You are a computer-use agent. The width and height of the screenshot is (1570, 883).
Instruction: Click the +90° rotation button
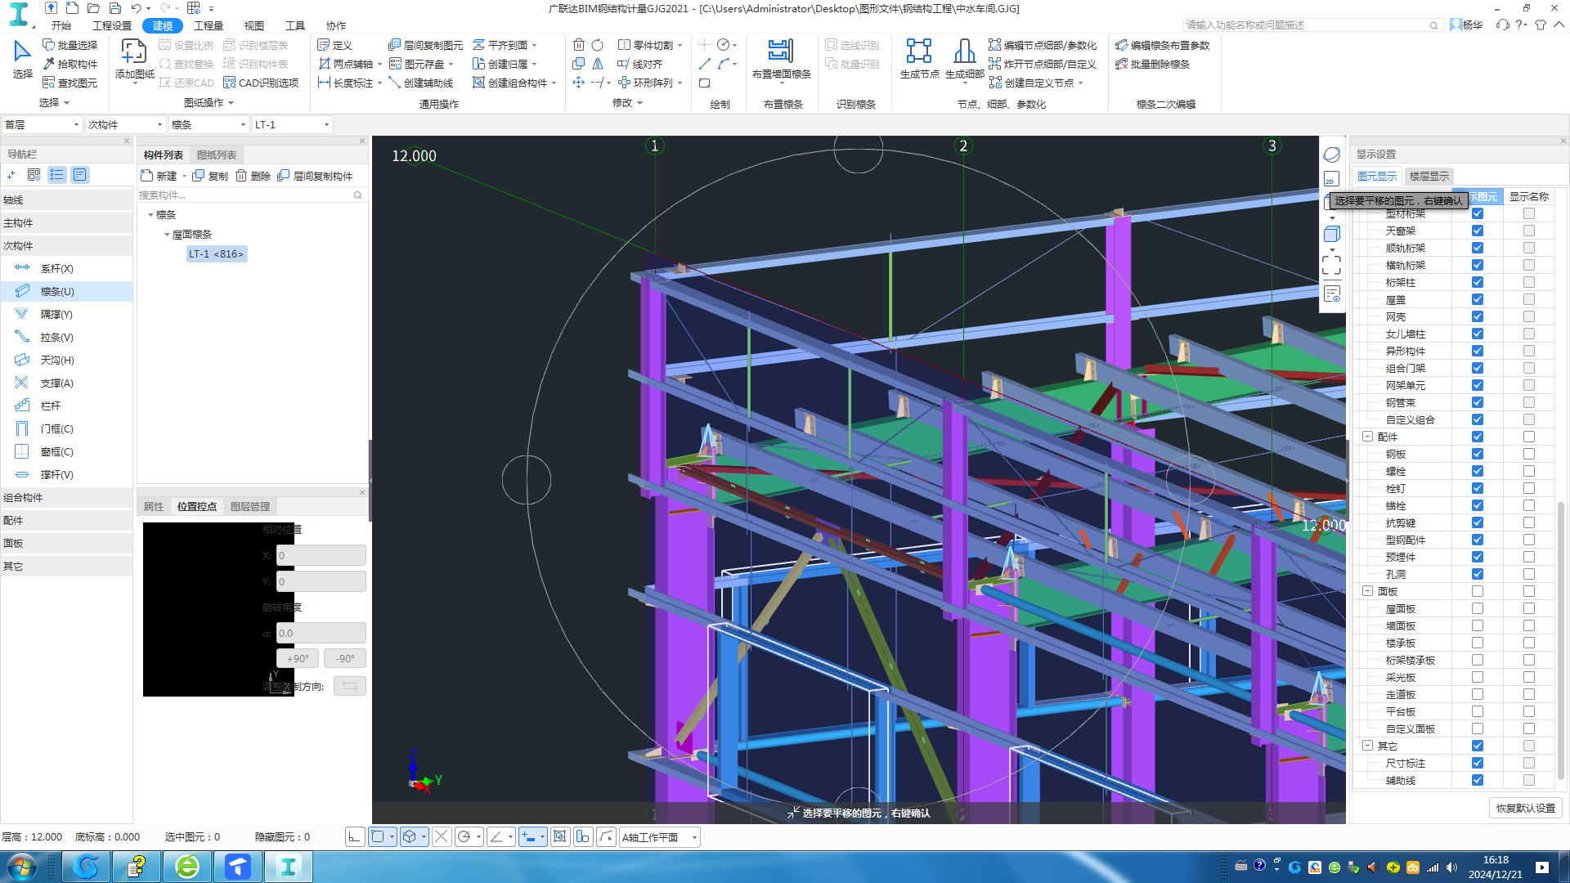pos(298,658)
